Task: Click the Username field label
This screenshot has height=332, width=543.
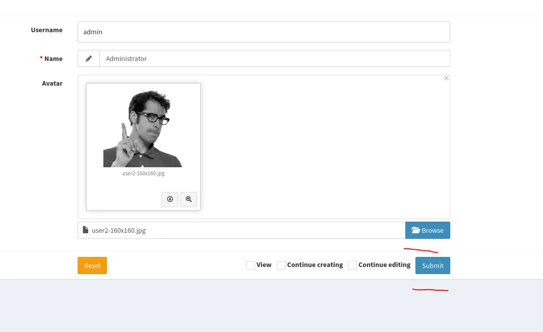Action: coord(47,30)
